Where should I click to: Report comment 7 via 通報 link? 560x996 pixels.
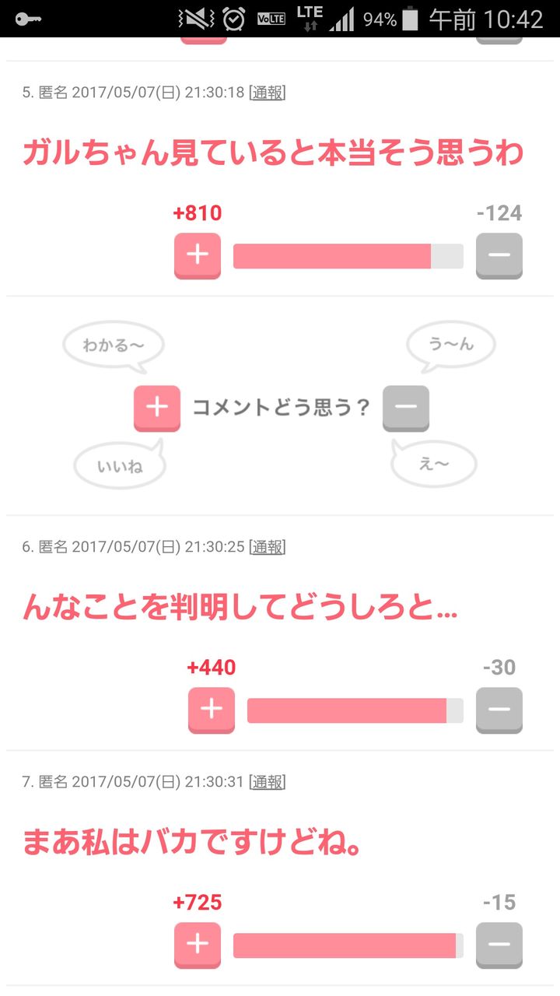coord(267,782)
